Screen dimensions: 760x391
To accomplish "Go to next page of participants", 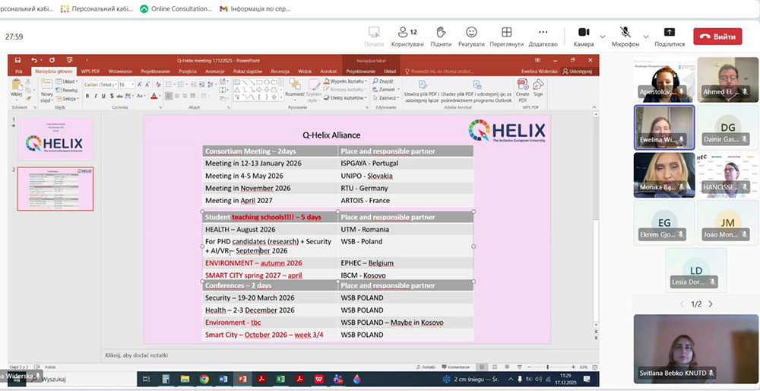I will click(711, 304).
